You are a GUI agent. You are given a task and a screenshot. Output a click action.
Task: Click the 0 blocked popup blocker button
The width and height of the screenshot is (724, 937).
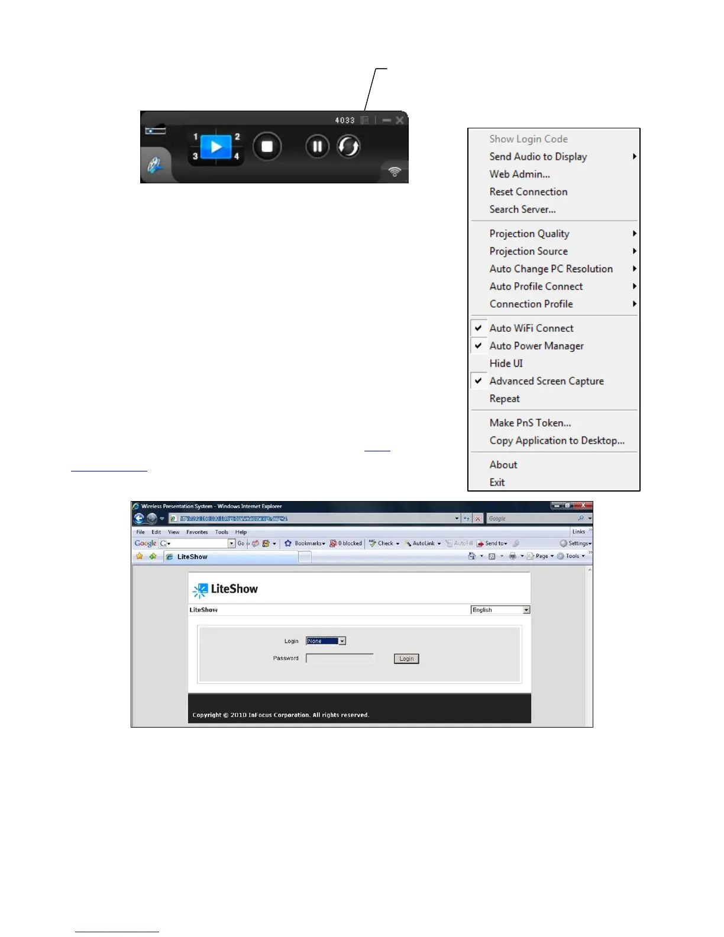pos(346,543)
